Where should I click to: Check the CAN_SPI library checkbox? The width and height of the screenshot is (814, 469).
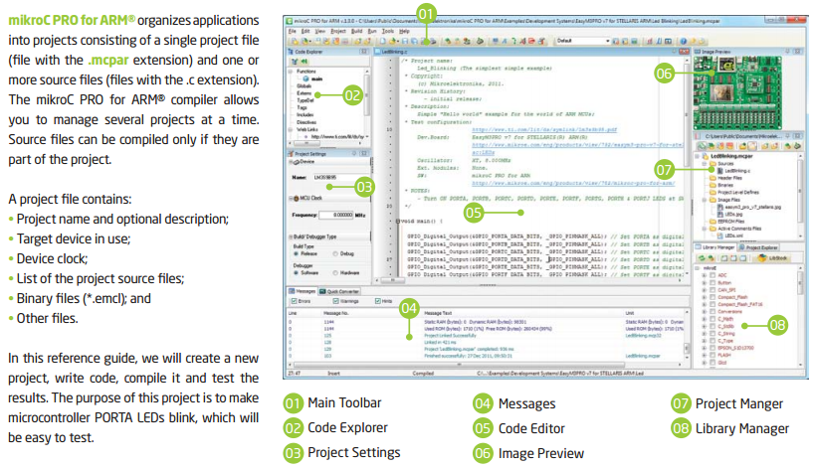[712, 290]
